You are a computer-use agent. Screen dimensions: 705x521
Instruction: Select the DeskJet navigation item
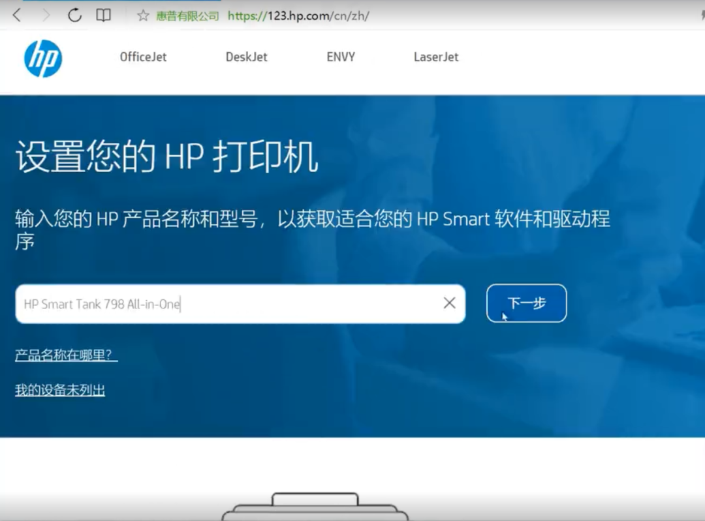pos(246,57)
